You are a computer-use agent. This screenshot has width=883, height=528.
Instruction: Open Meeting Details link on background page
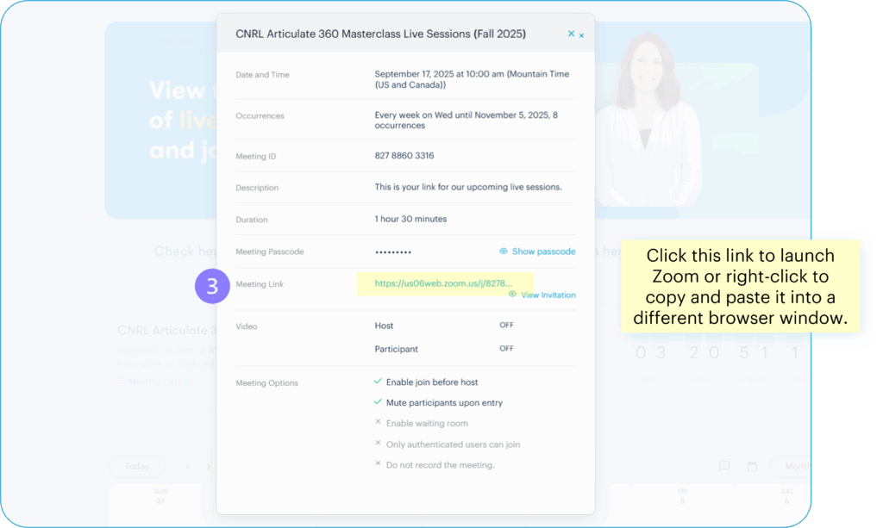click(x=154, y=382)
